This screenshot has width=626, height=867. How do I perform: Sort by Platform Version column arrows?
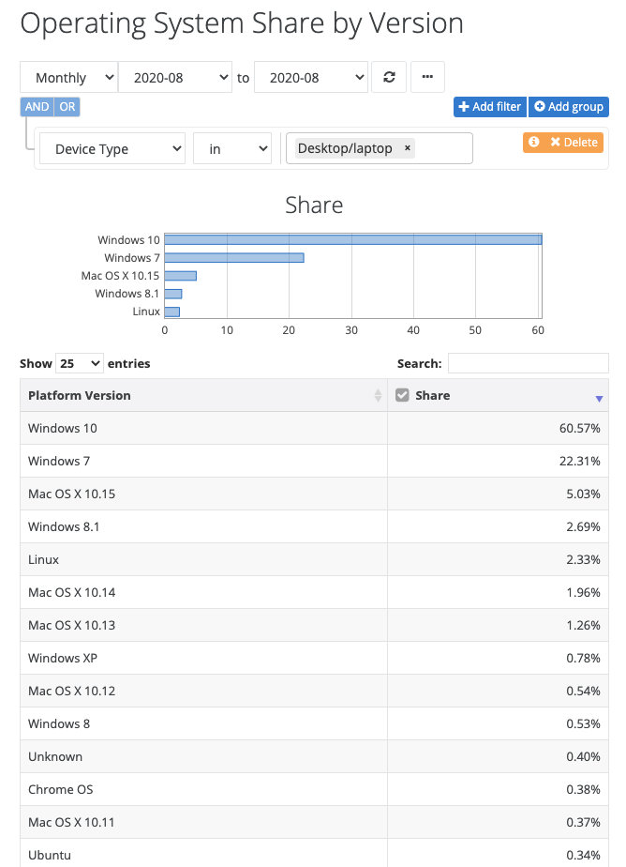(379, 395)
